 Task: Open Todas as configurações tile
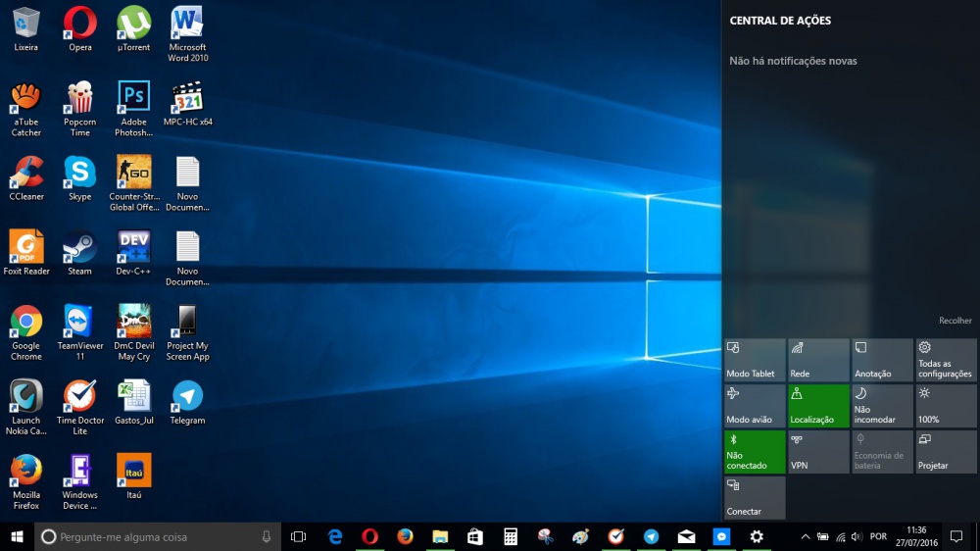pos(946,360)
